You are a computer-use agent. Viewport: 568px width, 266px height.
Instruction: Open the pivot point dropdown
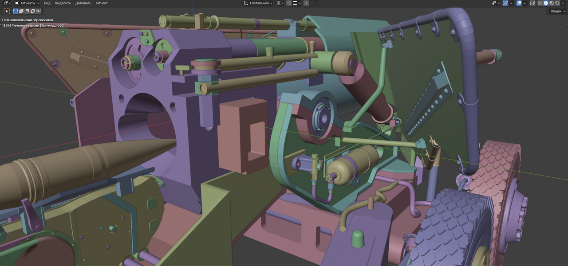pos(280,3)
